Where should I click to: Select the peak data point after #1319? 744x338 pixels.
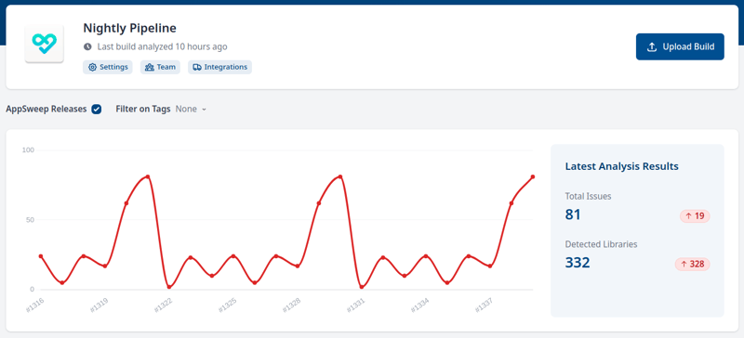pos(148,176)
